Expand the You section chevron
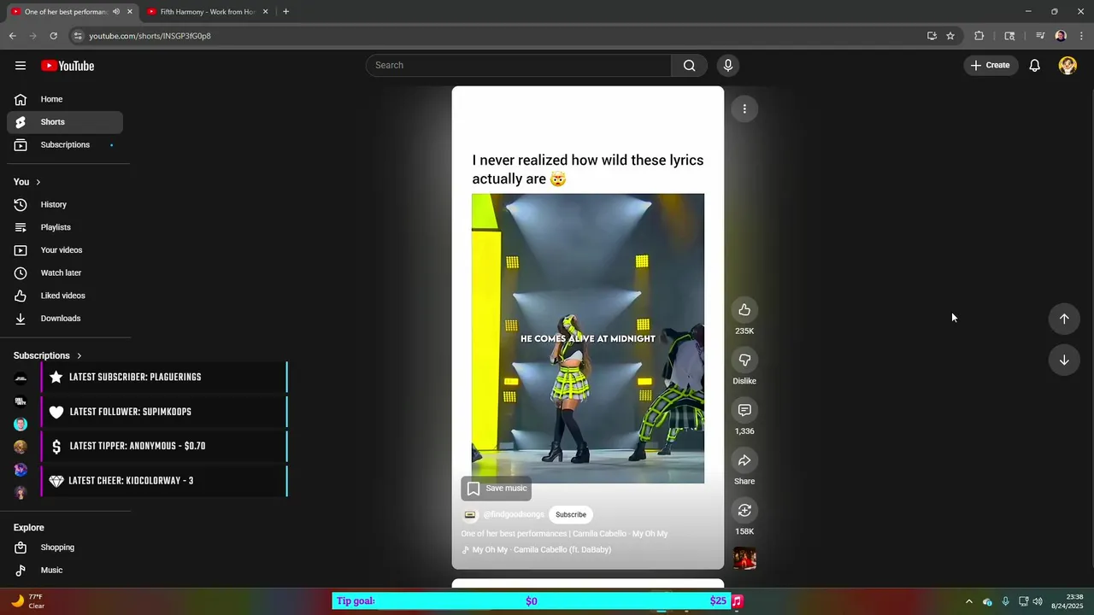 click(38, 182)
